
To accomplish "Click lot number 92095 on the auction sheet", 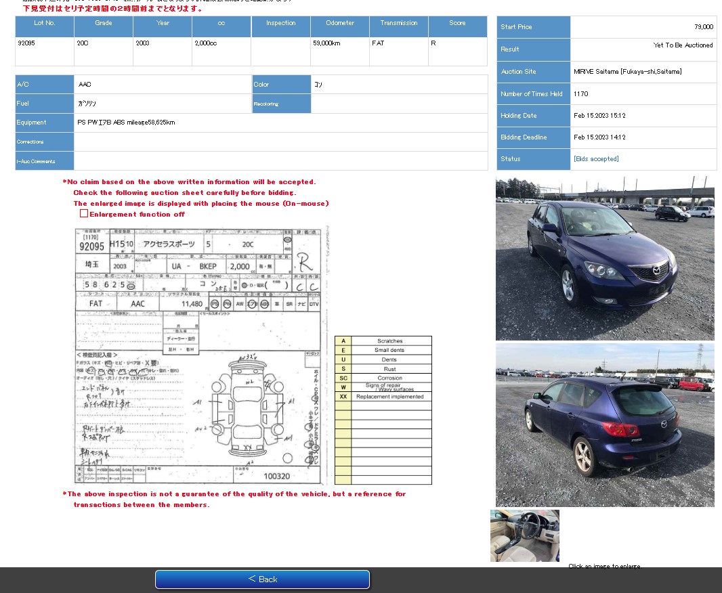I will pos(92,247).
